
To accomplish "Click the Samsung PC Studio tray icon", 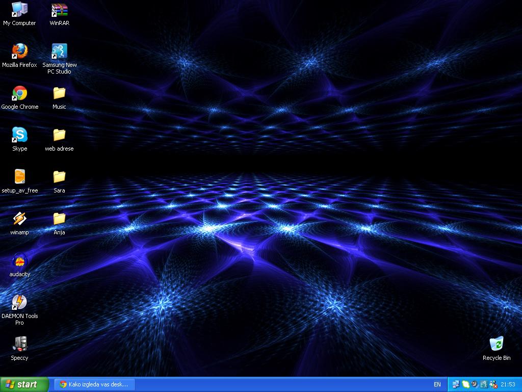I will click(x=484, y=385).
